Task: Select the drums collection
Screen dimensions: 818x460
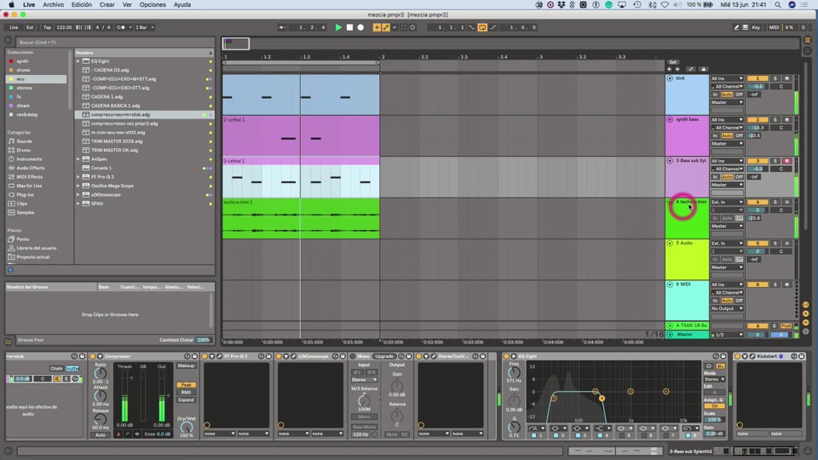Action: click(x=23, y=70)
